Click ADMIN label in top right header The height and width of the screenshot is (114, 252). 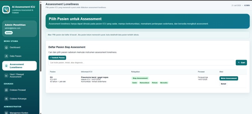(x=247, y=5)
